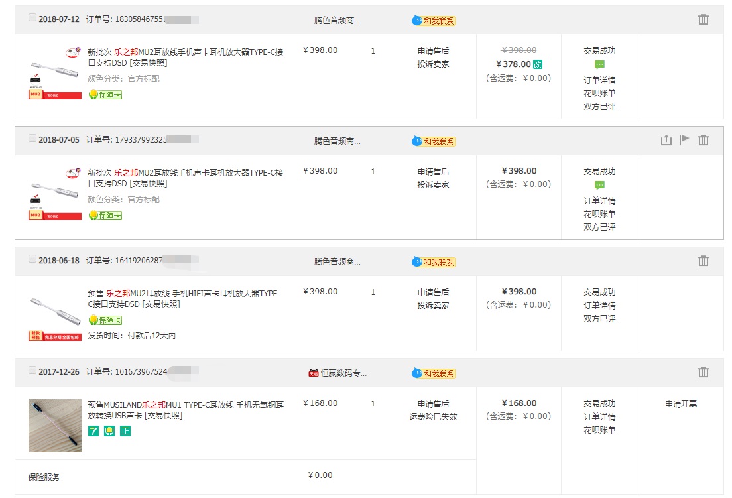Open 订单详情 for the 2018-07-12 order

[x=599, y=80]
